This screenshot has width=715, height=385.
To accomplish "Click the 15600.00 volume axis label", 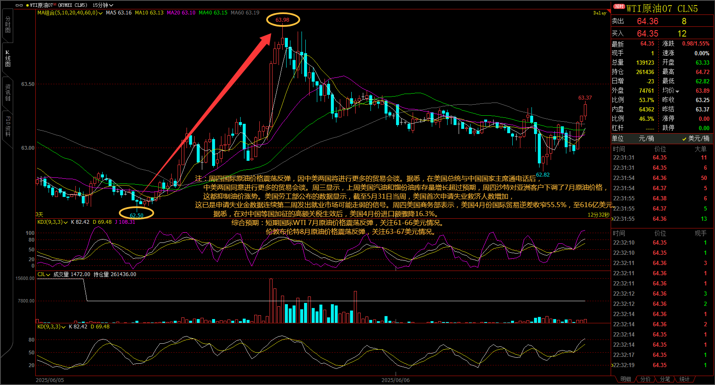I will [x=25, y=279].
